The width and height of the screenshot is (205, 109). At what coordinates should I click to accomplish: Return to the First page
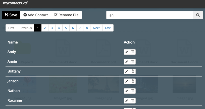point(11,28)
